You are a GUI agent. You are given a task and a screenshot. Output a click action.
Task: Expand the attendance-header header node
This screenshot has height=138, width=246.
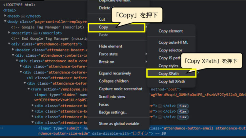tap(13, 49)
